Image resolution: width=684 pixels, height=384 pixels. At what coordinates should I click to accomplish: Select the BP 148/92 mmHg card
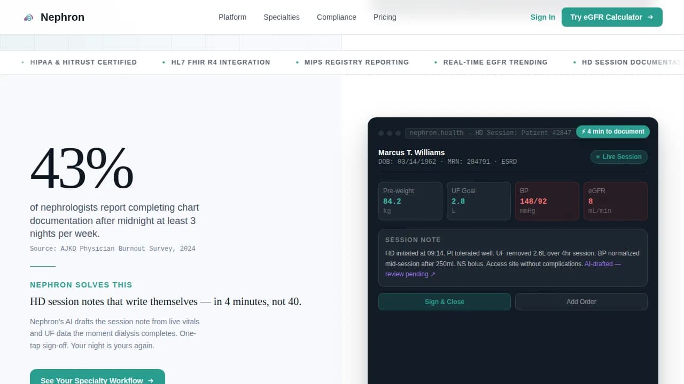click(x=547, y=201)
